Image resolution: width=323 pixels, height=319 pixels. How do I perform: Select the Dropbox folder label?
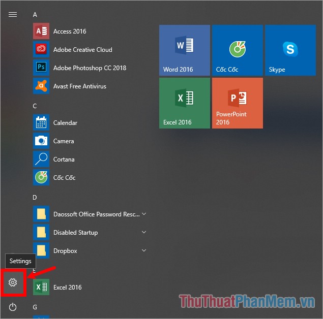[x=65, y=251]
